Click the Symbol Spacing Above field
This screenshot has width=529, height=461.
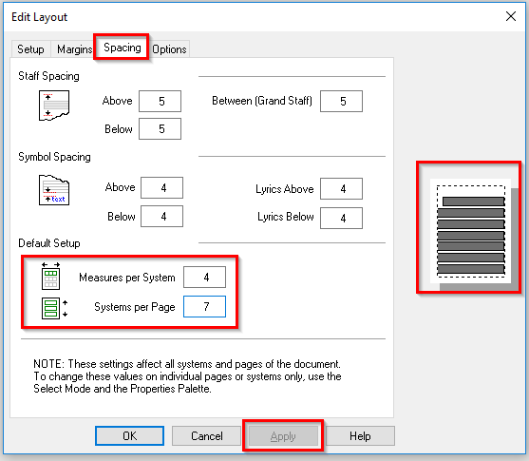click(x=162, y=188)
